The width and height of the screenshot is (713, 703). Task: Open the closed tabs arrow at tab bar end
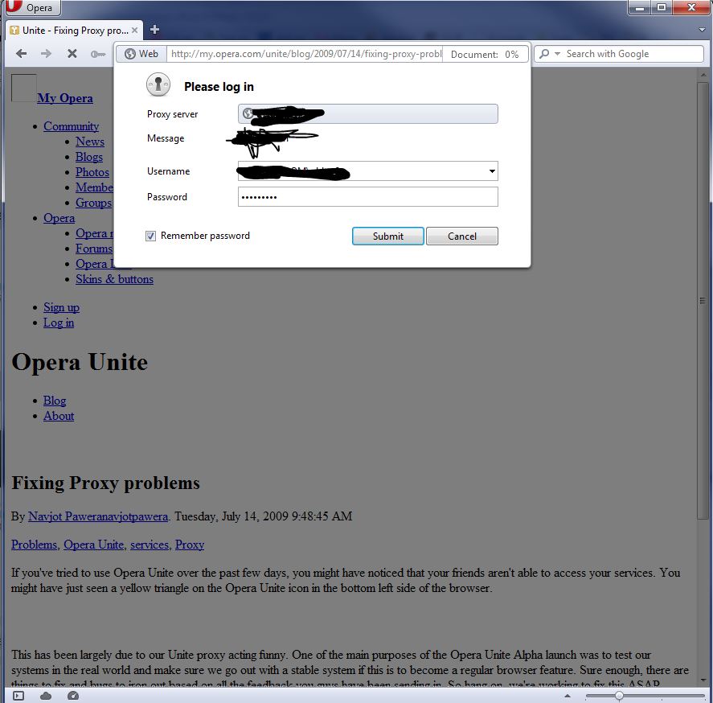[x=702, y=30]
